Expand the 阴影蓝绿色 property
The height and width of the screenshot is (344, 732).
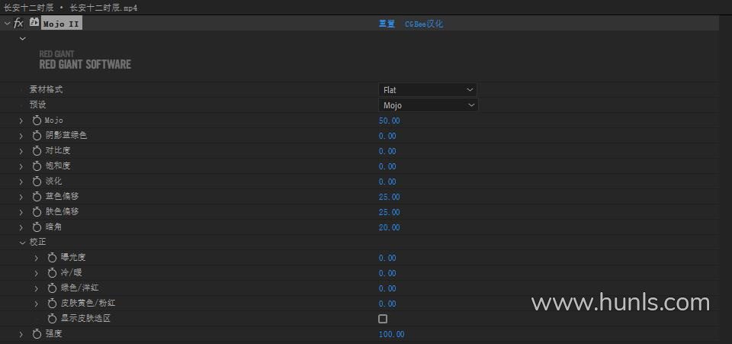[21, 136]
